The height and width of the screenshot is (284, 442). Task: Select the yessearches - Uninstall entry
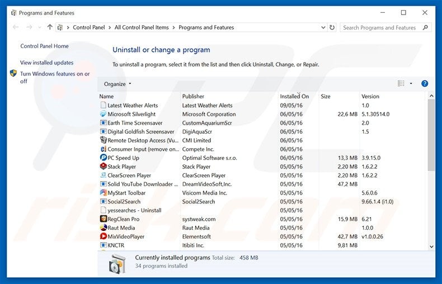[x=261, y=210]
